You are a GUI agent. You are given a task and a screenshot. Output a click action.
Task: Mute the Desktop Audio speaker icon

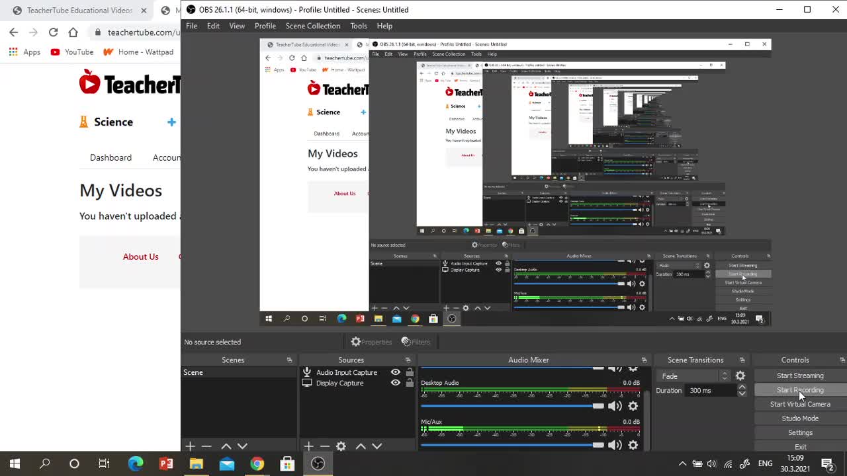(x=615, y=406)
